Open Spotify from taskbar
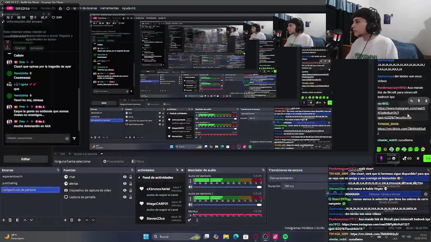 [286, 237]
